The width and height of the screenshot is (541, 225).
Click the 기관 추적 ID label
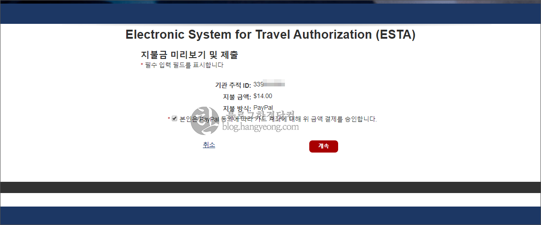[x=233, y=85]
